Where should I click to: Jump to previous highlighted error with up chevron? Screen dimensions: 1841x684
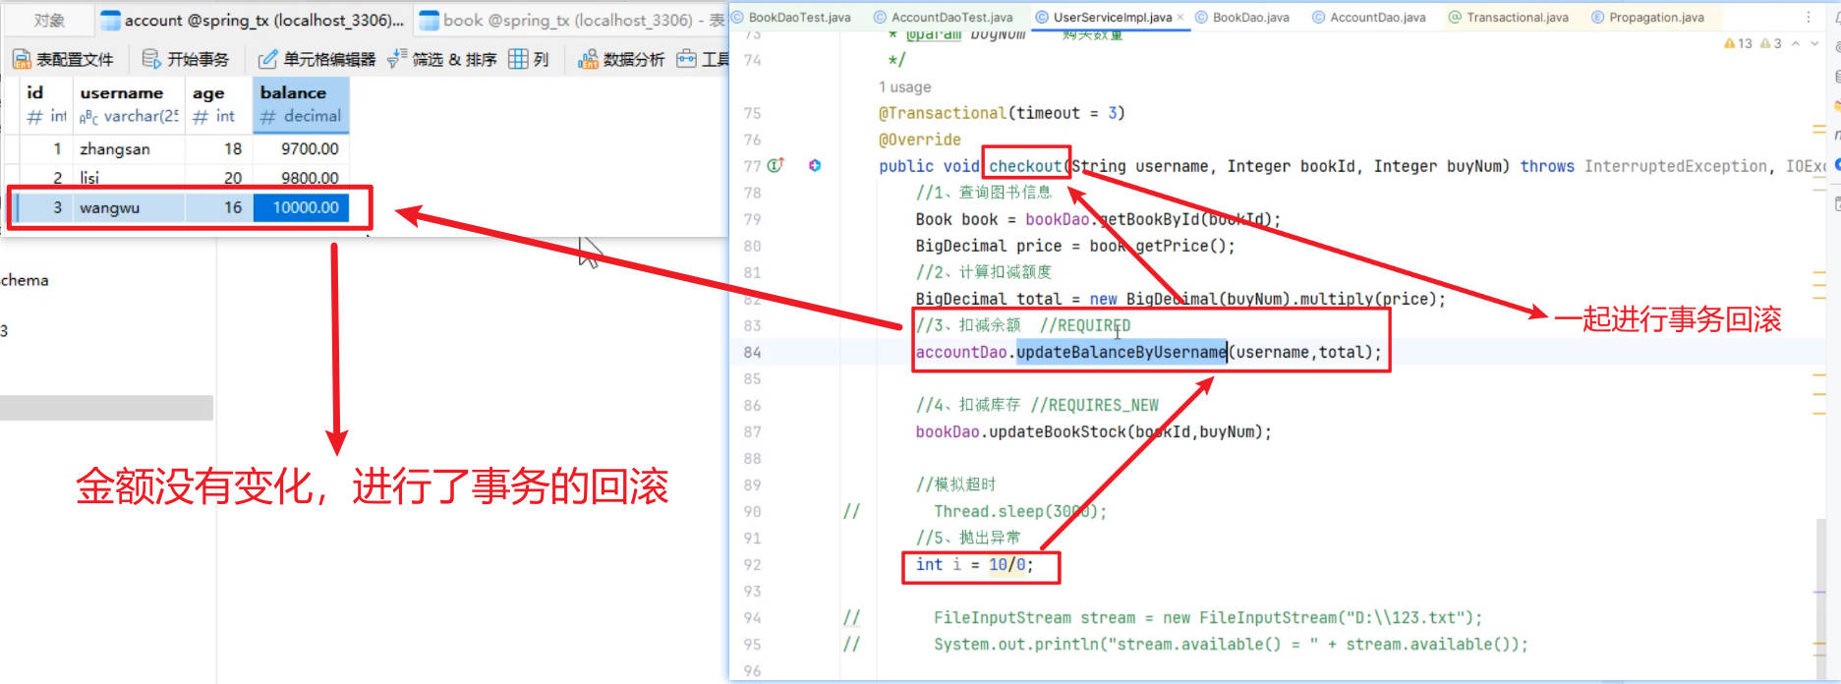pos(1796,43)
